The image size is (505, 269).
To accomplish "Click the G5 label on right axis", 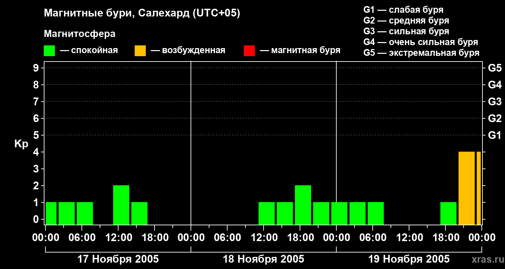I will 495,68.
